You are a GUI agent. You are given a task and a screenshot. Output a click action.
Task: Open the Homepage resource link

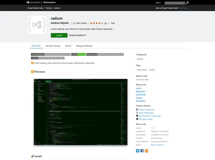point(141,94)
